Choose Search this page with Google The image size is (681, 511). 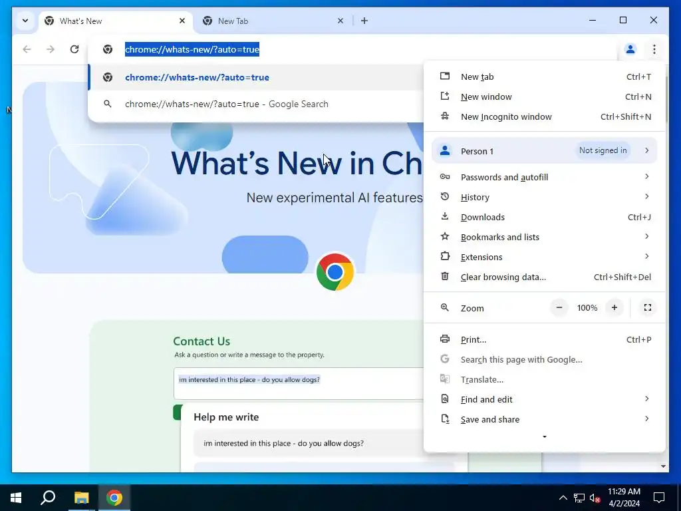[x=545, y=359]
